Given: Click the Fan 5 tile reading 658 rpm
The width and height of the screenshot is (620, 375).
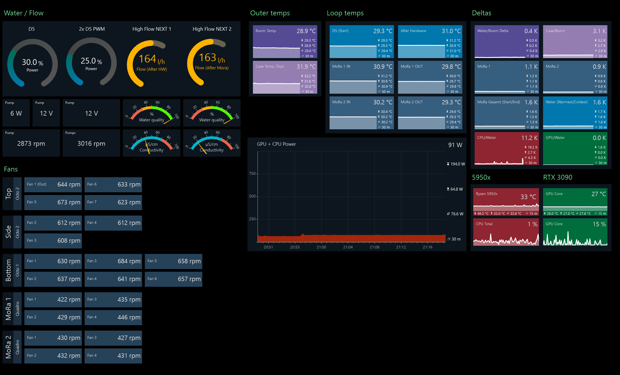Looking at the screenshot, I should [x=174, y=261].
